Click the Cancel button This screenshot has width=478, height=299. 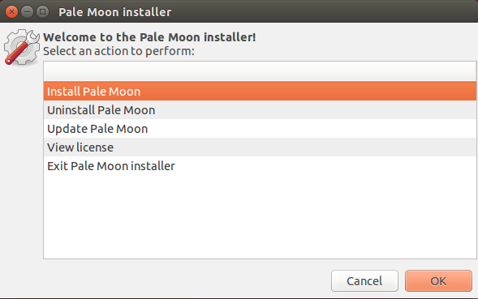click(364, 280)
